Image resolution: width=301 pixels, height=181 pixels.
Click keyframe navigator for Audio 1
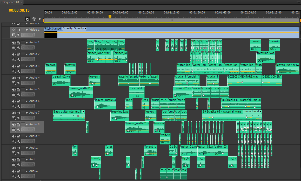coord(28,47)
